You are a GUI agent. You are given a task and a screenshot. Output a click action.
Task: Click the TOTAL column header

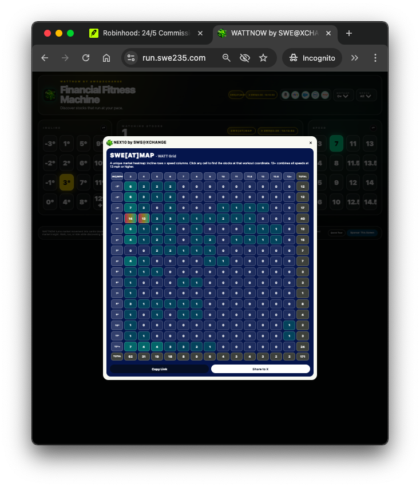click(303, 176)
